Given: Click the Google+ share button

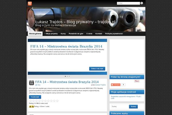Looking at the screenshot, I should 116,85.
